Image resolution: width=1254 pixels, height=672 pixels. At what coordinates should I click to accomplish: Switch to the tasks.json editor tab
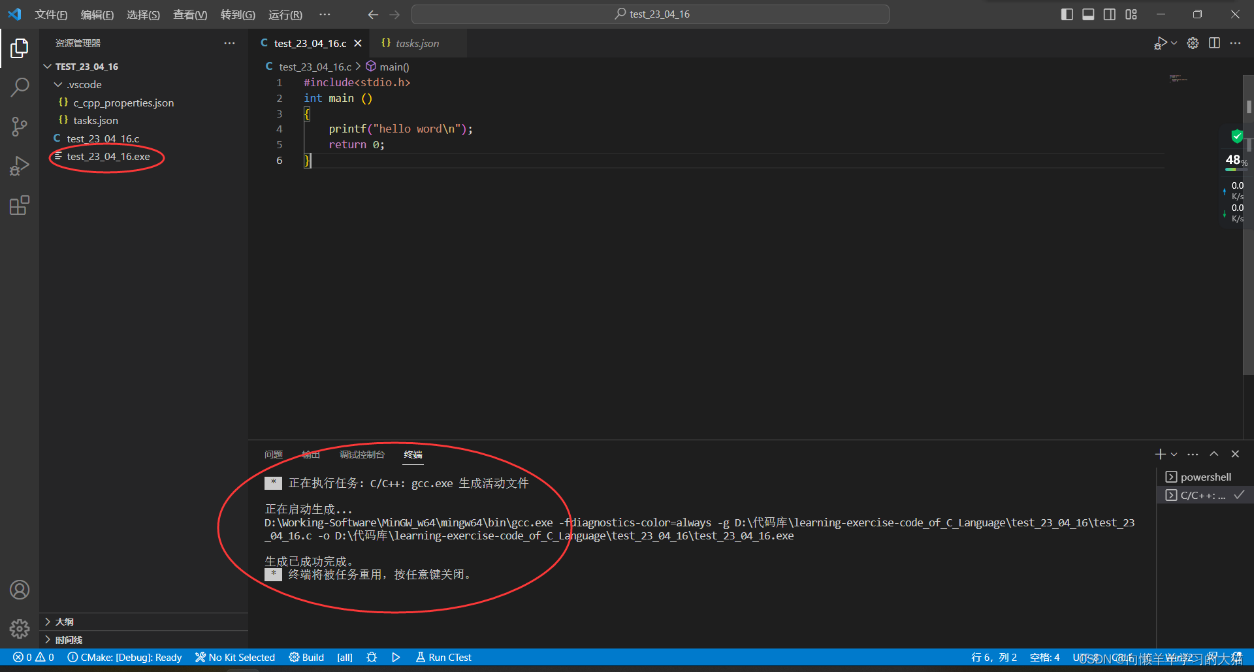point(417,43)
